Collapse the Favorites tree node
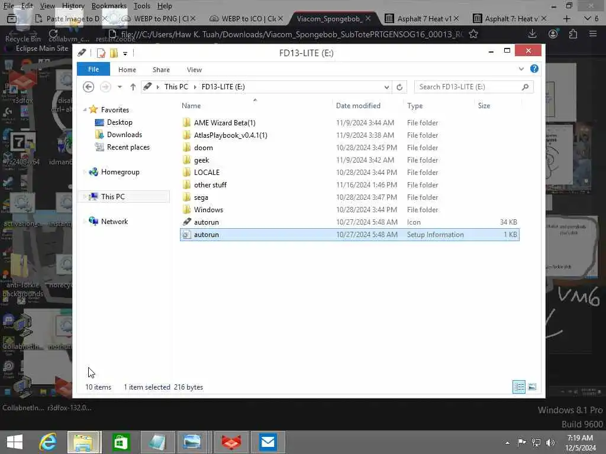The height and width of the screenshot is (454, 606). pyautogui.click(x=85, y=110)
